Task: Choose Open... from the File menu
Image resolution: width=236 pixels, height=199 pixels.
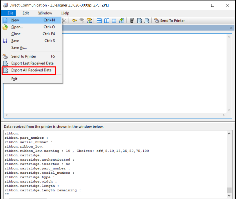Action: 32,27
